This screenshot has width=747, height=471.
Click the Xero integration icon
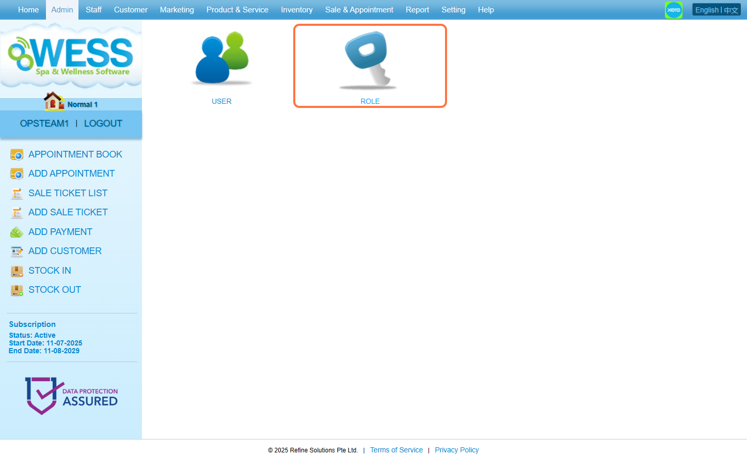coord(673,10)
